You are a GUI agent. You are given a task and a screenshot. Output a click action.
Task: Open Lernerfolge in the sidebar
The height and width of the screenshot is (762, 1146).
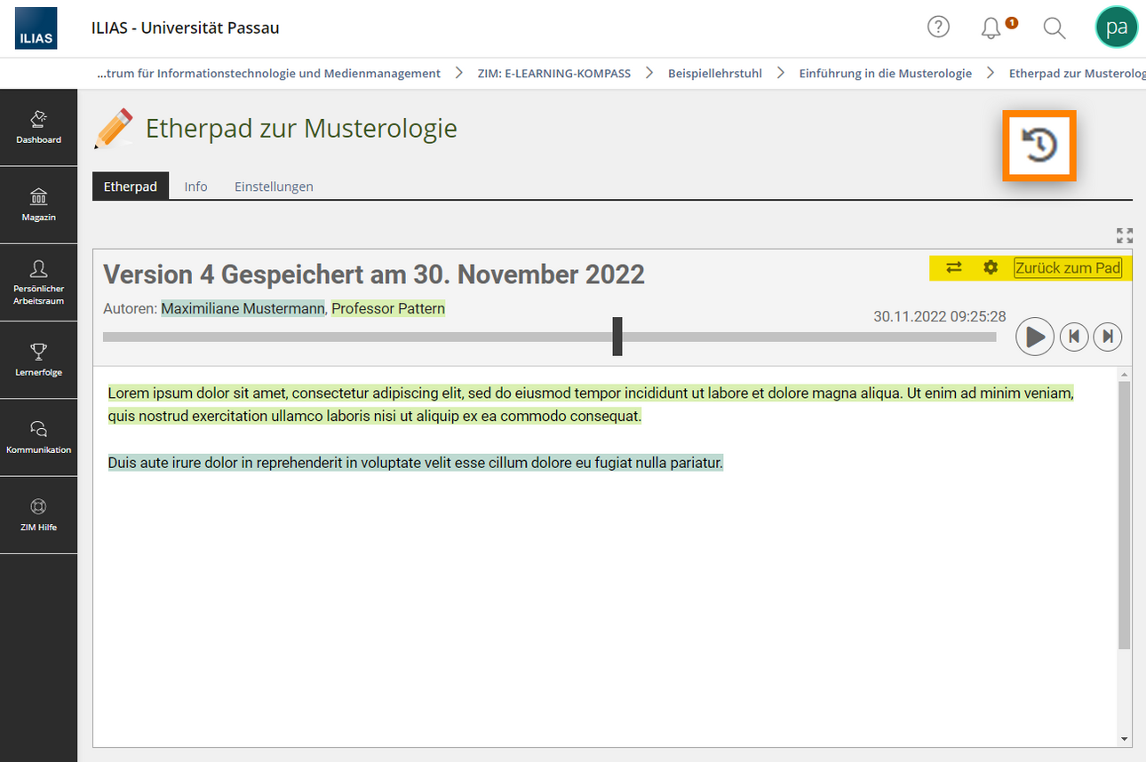38,360
